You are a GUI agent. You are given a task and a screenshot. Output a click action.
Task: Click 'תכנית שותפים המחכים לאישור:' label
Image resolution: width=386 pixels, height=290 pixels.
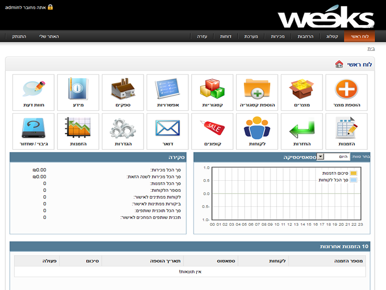151,217
